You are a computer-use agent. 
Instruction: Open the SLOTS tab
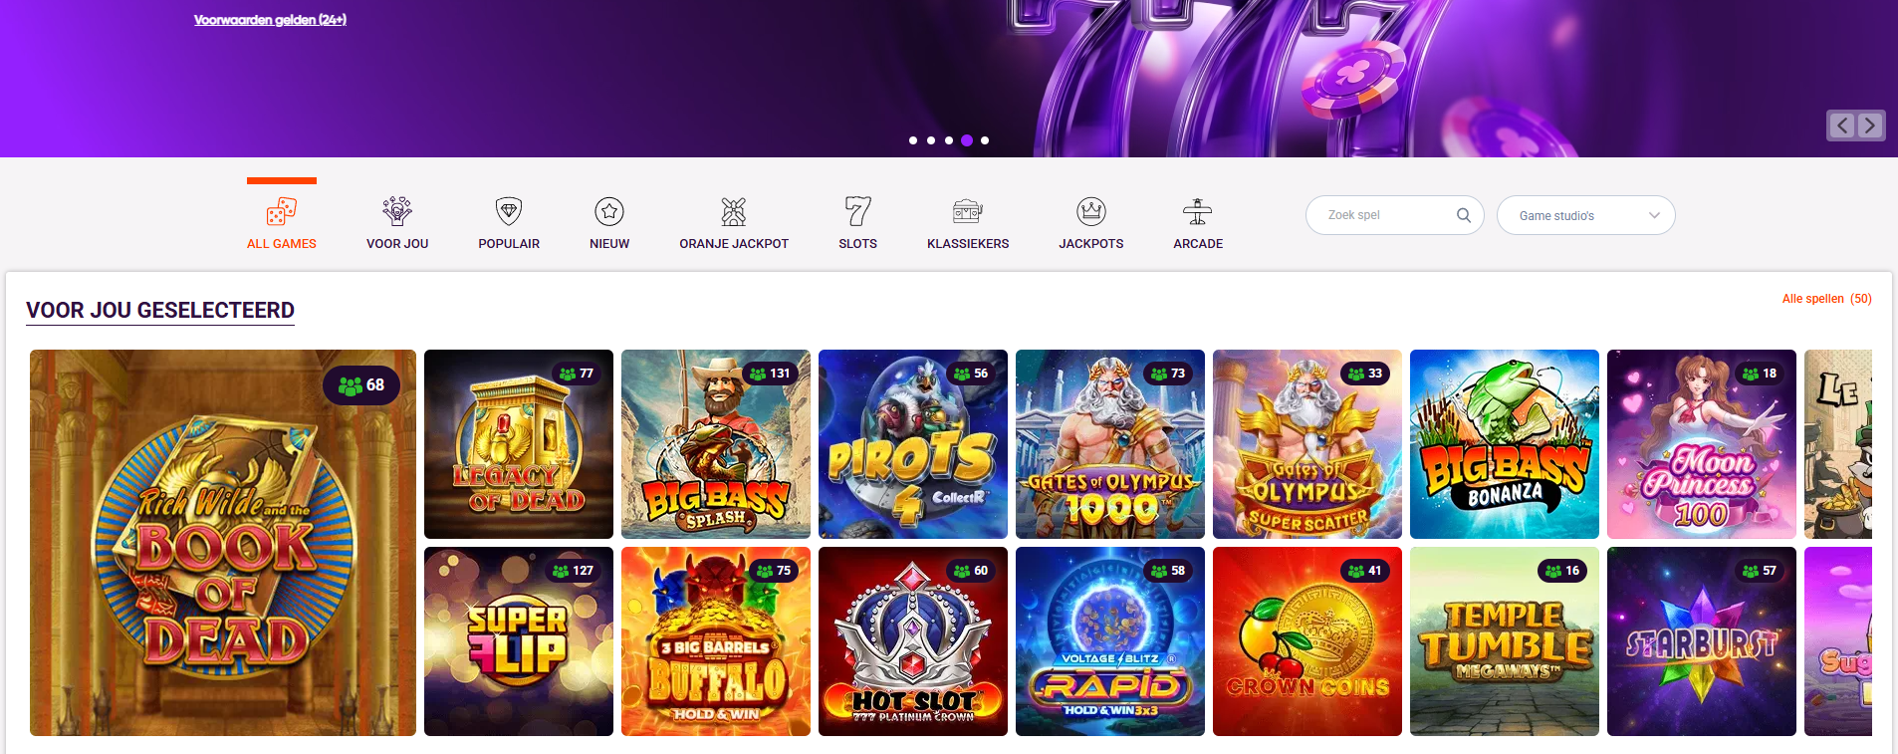click(x=857, y=244)
